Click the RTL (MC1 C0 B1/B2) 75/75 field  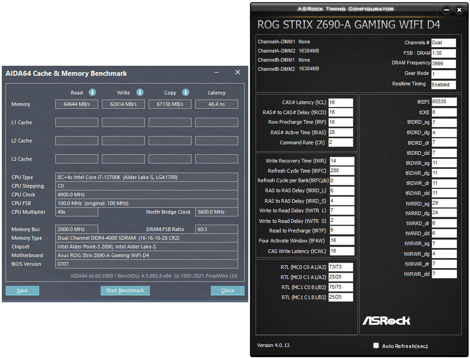coord(341,287)
